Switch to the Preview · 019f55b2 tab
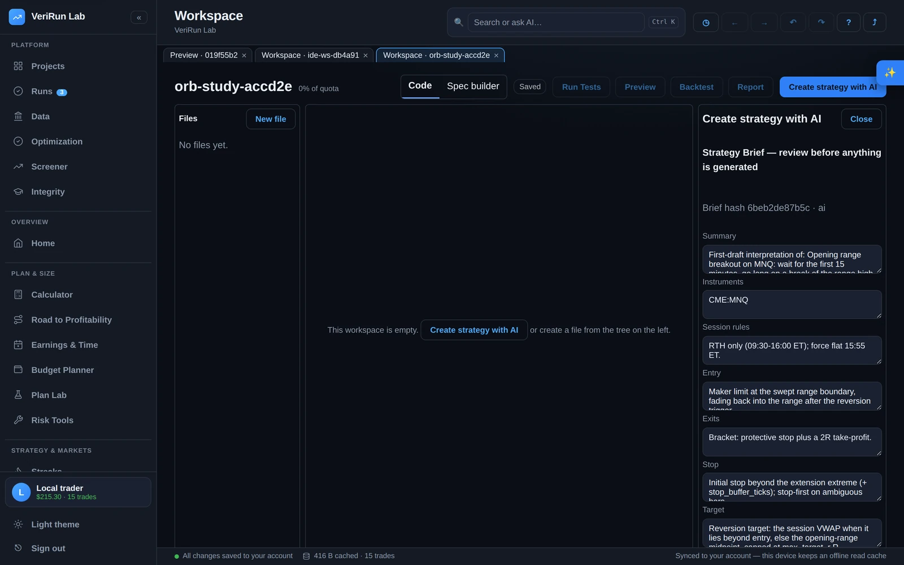This screenshot has width=904, height=565. click(x=203, y=55)
